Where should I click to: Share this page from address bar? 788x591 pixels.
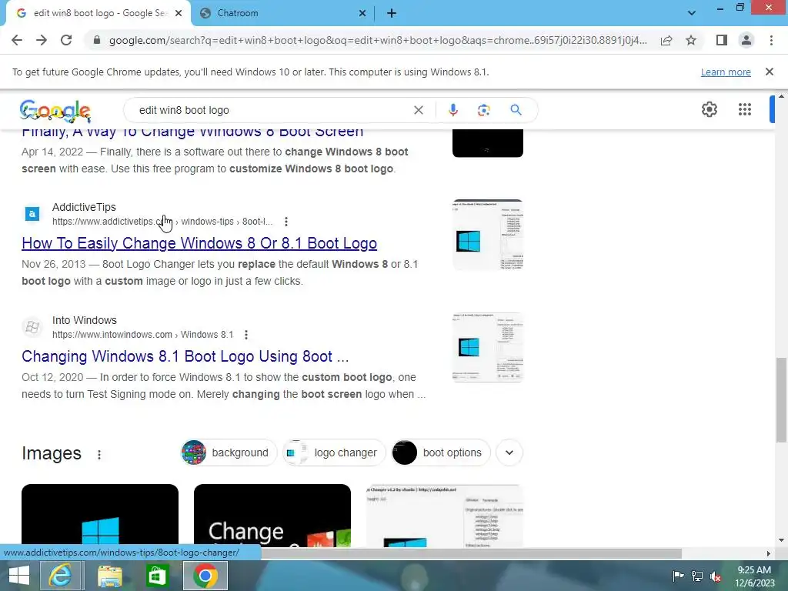click(666, 40)
